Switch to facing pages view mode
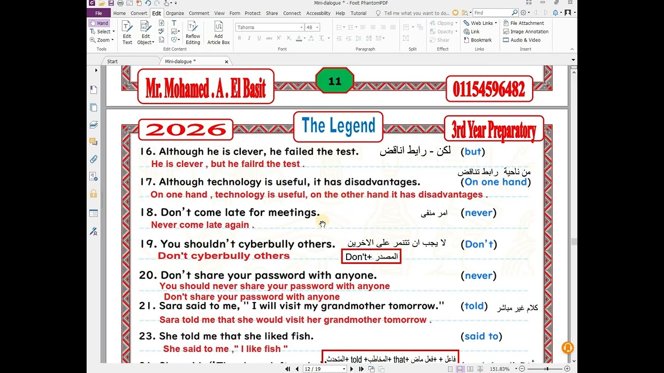The width and height of the screenshot is (664, 373). coord(469,369)
